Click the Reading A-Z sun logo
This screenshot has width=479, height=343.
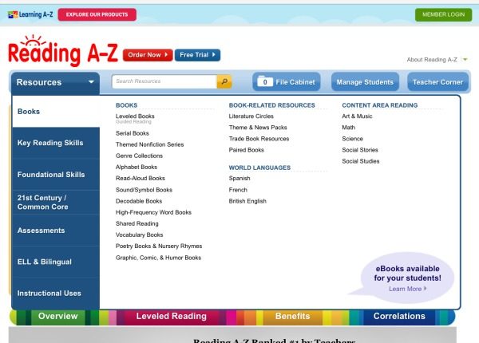tap(63, 51)
